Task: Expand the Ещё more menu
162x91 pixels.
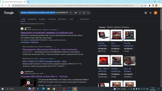Action: [x=71, y=19]
